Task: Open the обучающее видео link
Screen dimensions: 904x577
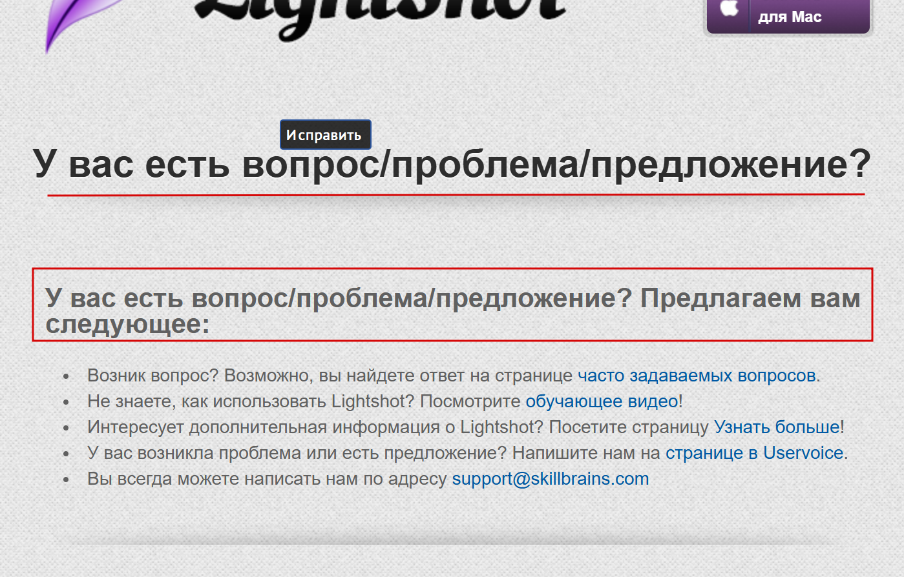Action: click(x=602, y=401)
